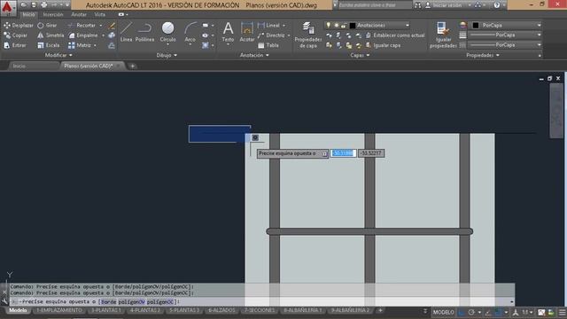Select the Recortar trim tool
This screenshot has width=567, height=319.
coord(82,26)
